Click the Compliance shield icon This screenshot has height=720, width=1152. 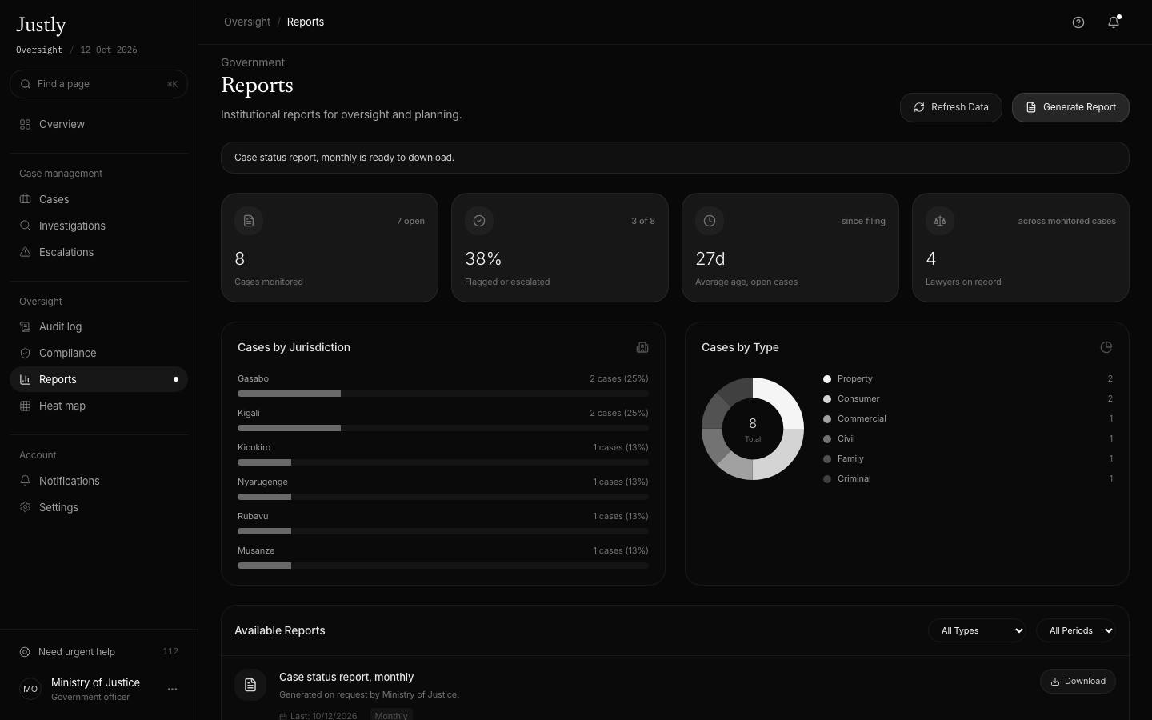point(25,353)
